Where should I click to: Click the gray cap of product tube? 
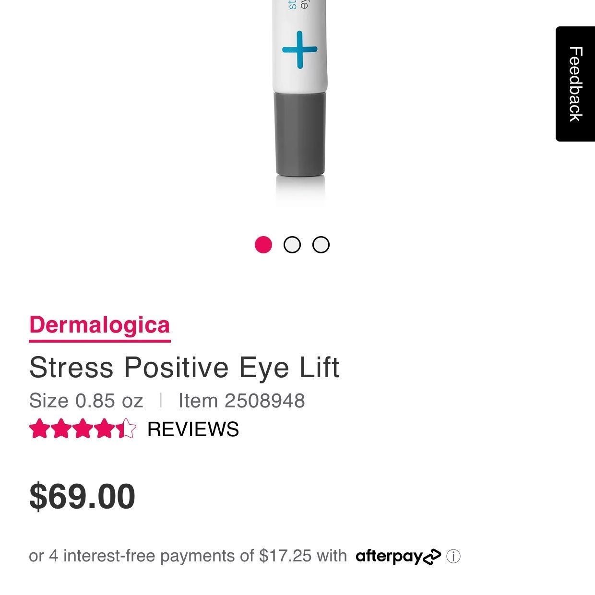coord(300,133)
